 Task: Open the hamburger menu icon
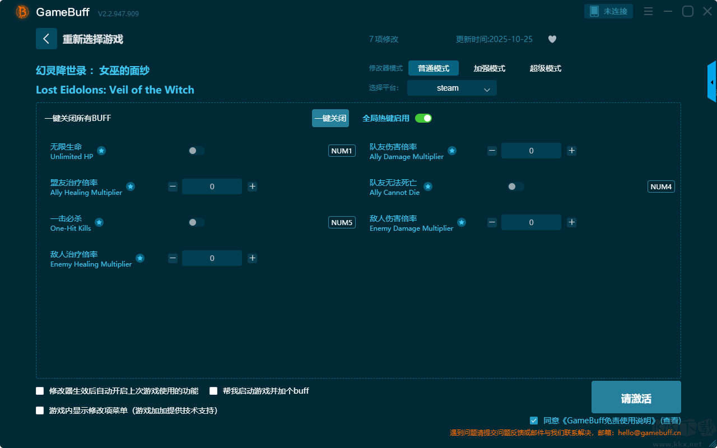pos(648,11)
